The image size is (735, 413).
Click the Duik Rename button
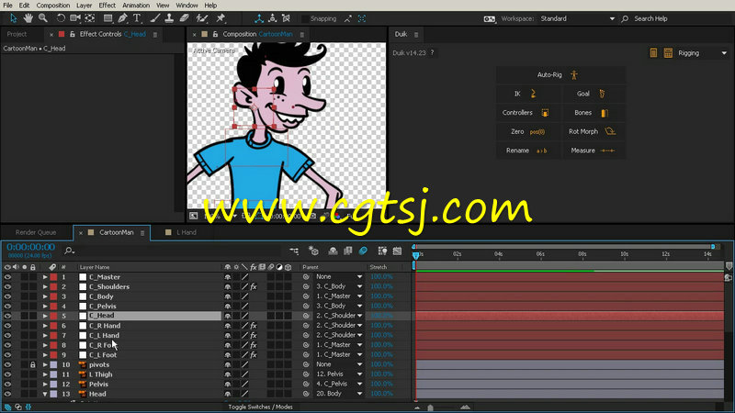(526, 151)
